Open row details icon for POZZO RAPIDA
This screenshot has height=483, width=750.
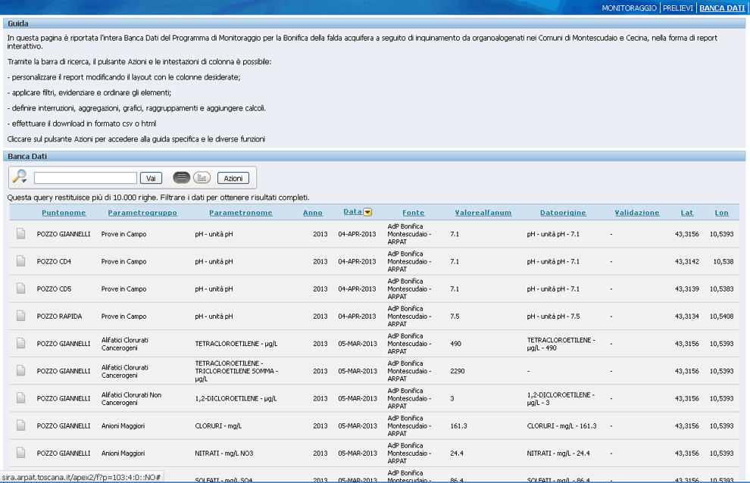tap(21, 316)
